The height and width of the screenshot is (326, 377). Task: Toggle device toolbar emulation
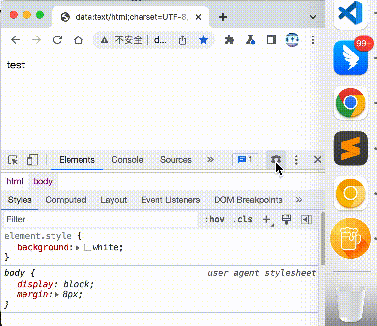(x=33, y=160)
